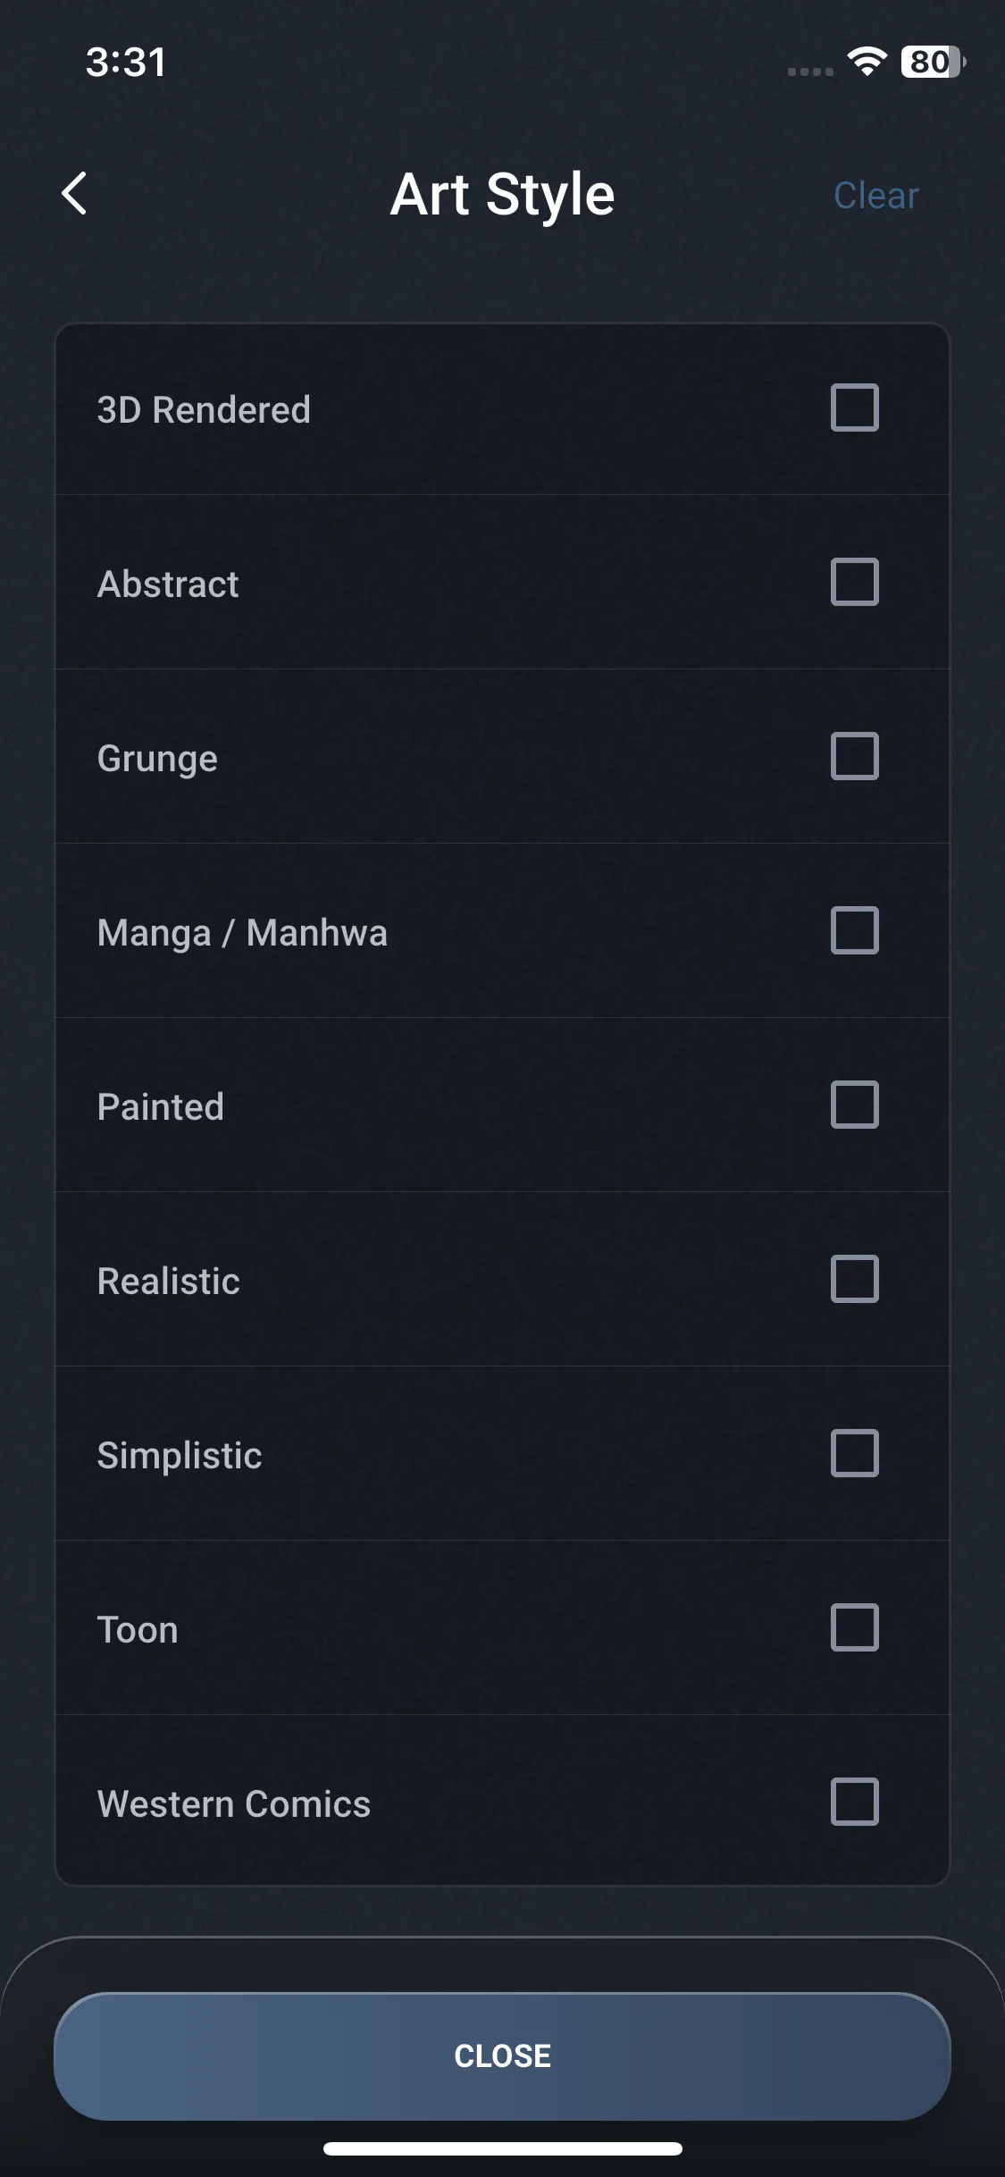Tap the Painted list row label
The height and width of the screenshot is (2177, 1005).
tap(161, 1107)
